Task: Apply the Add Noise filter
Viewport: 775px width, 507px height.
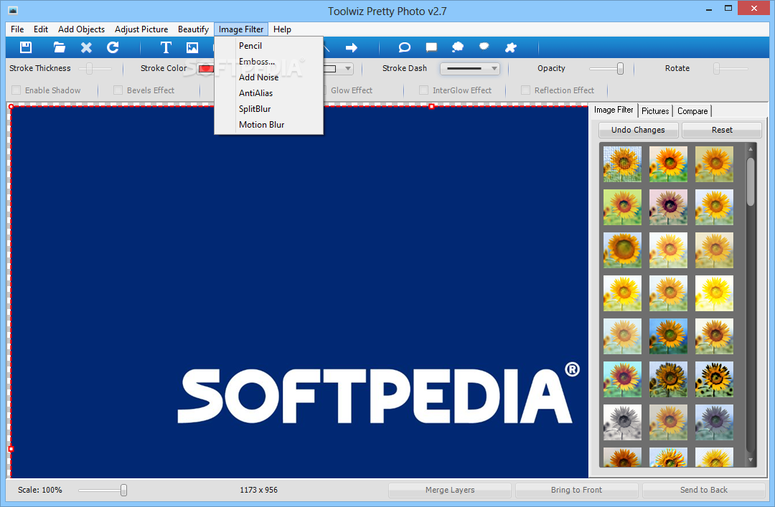Action: coord(269,77)
